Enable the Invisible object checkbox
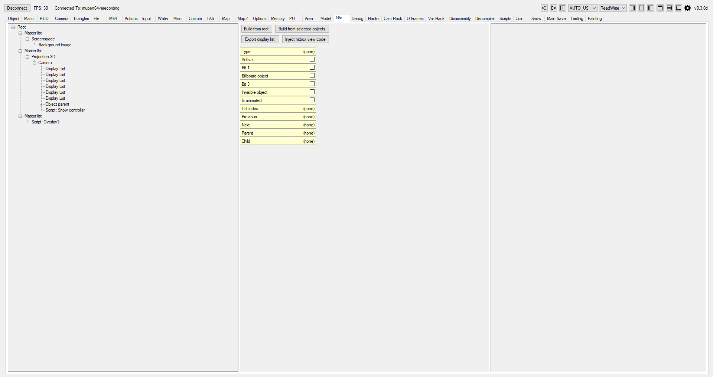 (x=312, y=92)
